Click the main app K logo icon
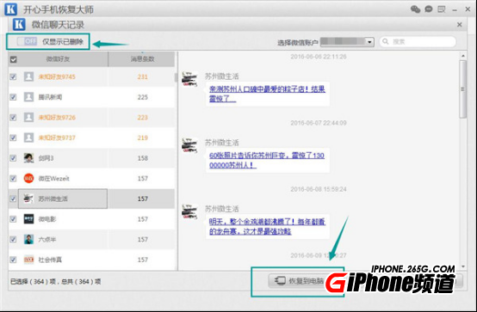 click(10, 9)
